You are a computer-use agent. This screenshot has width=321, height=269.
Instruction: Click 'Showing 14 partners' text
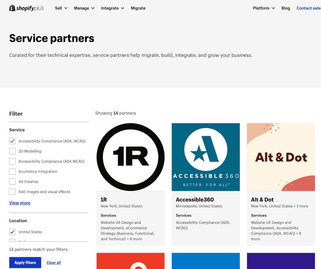(116, 113)
